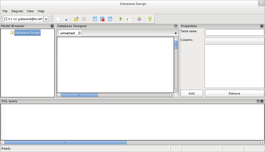
Task: Click the delete table icon with red X
Action: (x=102, y=19)
